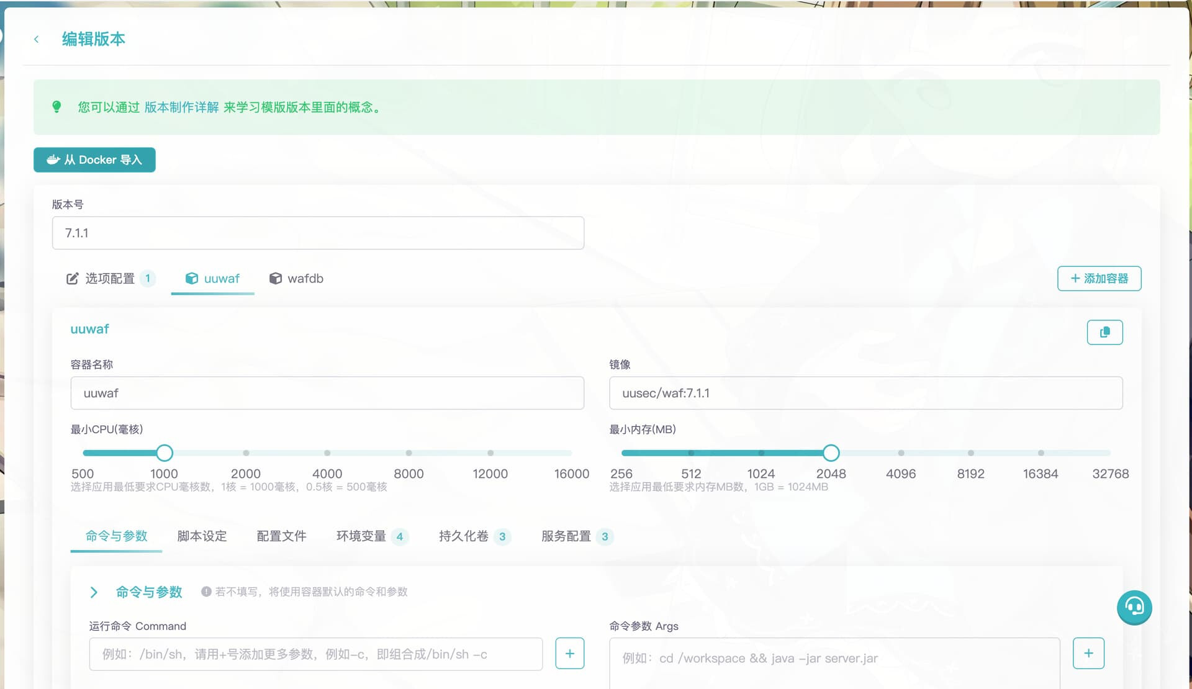Click the 添加容器 button

coord(1099,278)
